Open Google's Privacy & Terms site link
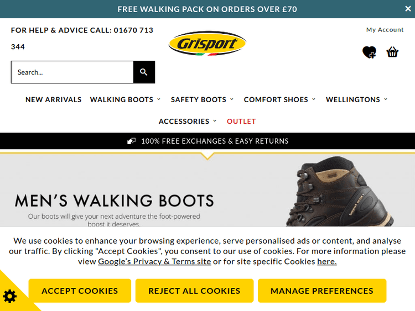The image size is (415, 311). point(154,261)
